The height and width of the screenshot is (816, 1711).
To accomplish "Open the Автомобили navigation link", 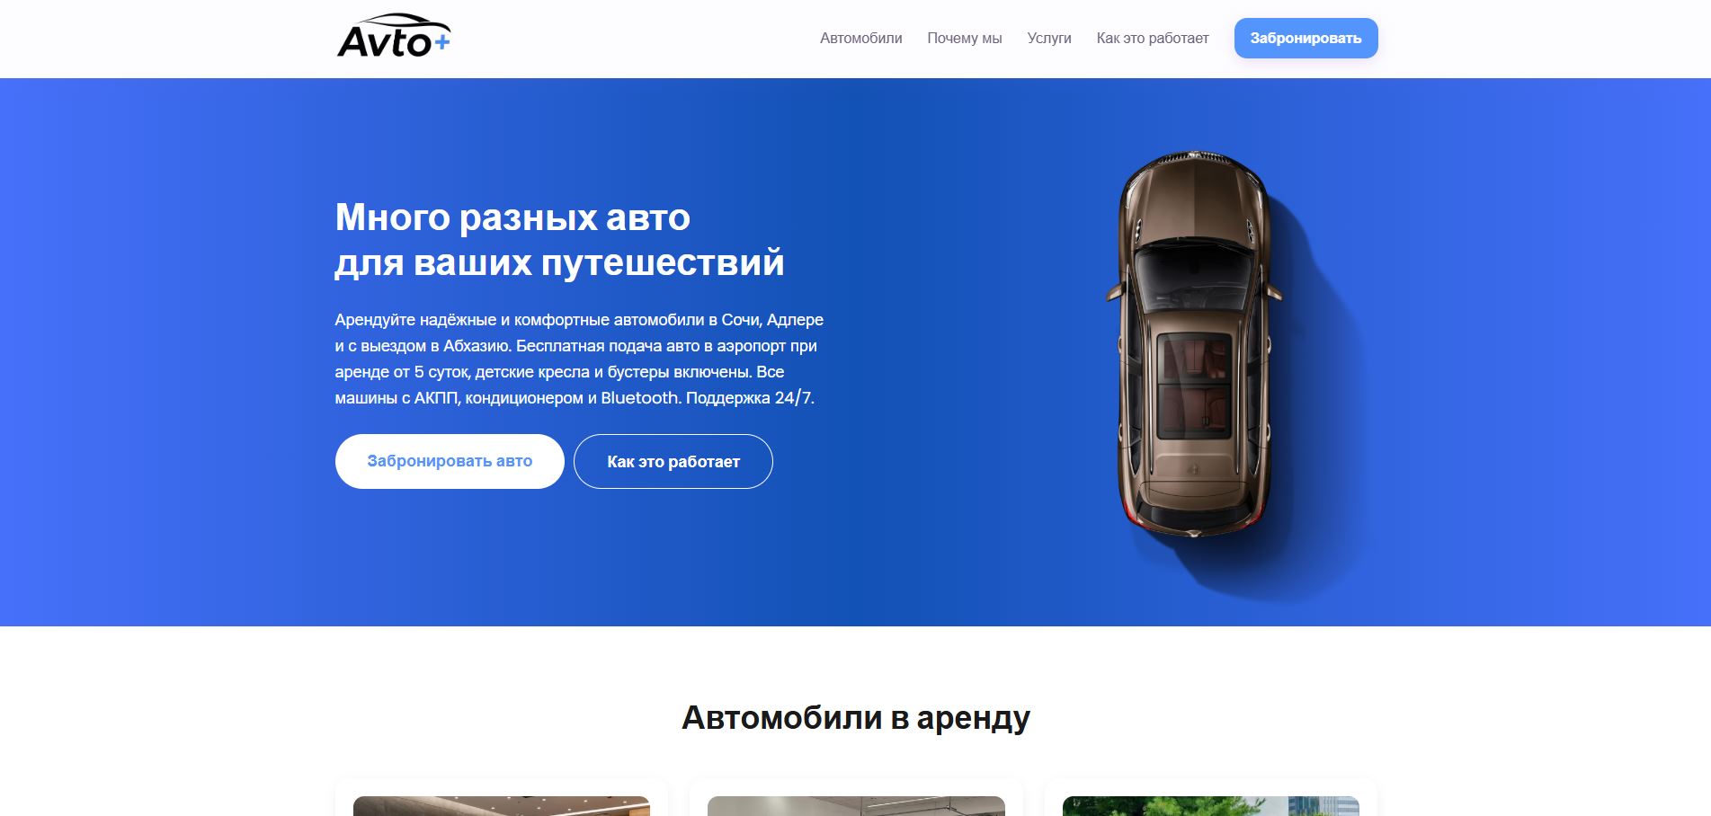I will click(860, 38).
